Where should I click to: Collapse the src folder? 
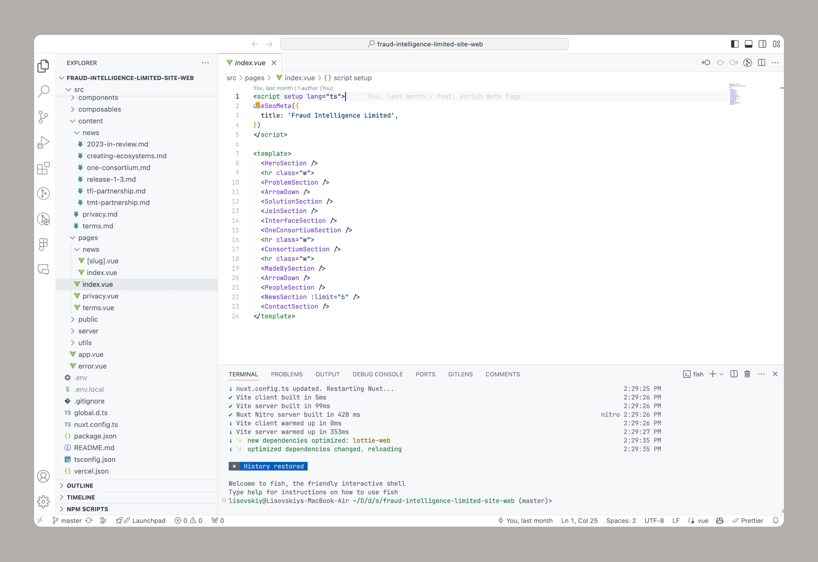[x=68, y=89]
